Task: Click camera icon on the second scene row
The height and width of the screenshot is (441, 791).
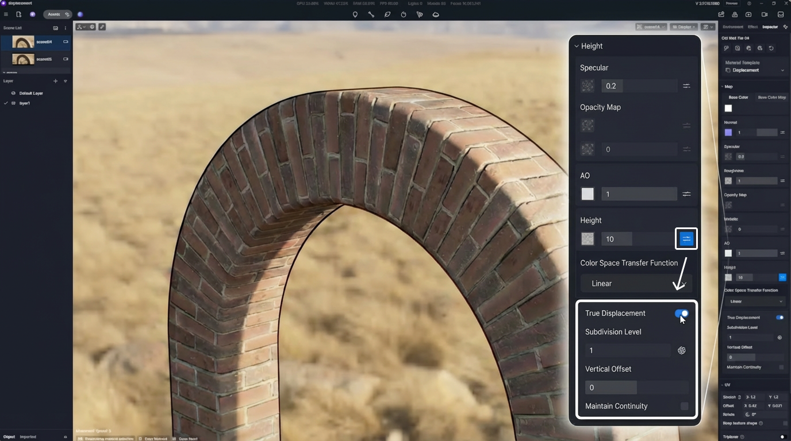Action: click(66, 59)
